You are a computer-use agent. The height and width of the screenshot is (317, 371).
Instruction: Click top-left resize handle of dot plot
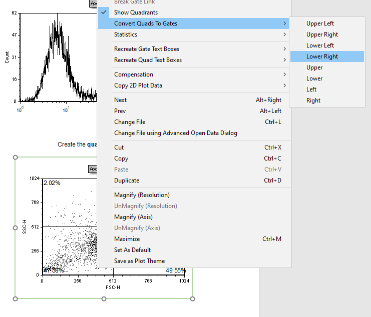click(15, 157)
